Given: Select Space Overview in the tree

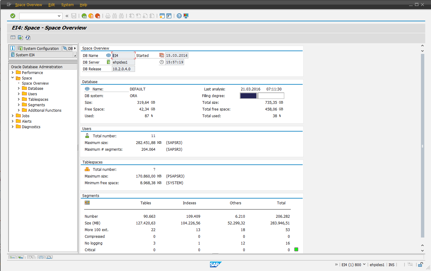Looking at the screenshot, I should click(35, 83).
